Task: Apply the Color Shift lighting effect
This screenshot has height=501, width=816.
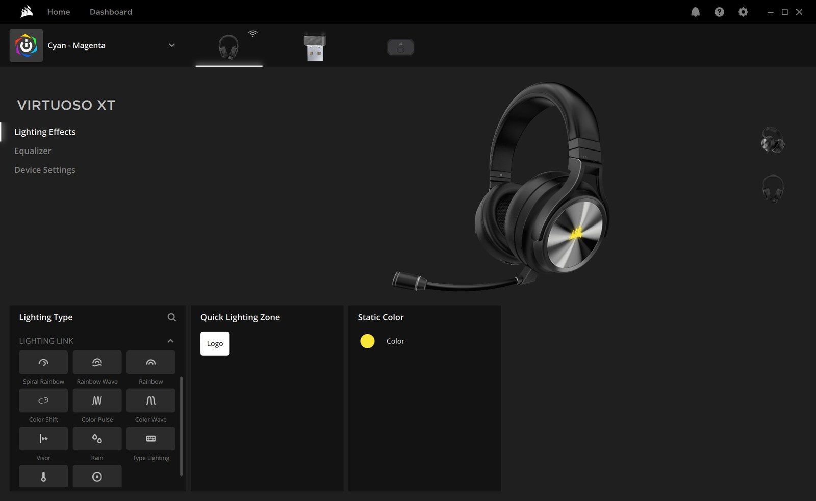Action: (x=43, y=400)
